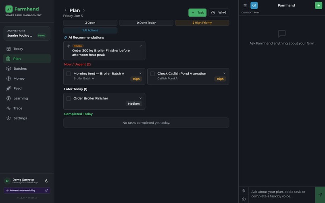Click the camera attach icon
The width and height of the screenshot is (325, 203).
244,199
